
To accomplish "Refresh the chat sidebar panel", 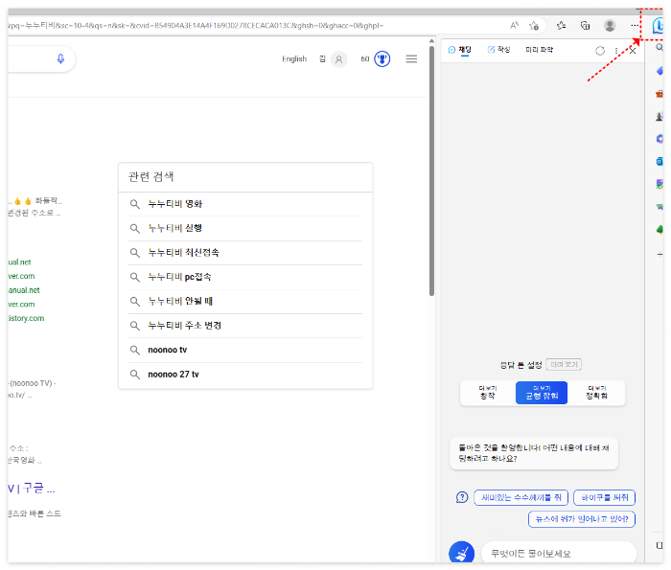I will 600,51.
